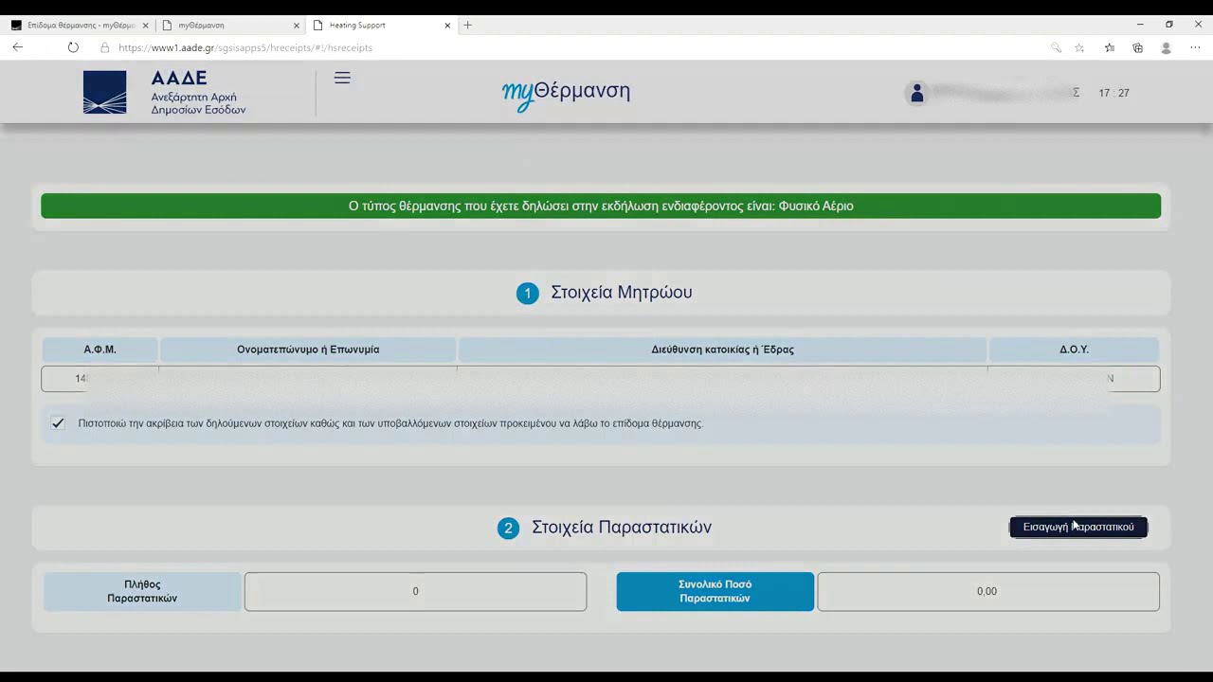This screenshot has width=1213, height=682.
Task: Open browser settings three-dot menu
Action: tap(1195, 47)
